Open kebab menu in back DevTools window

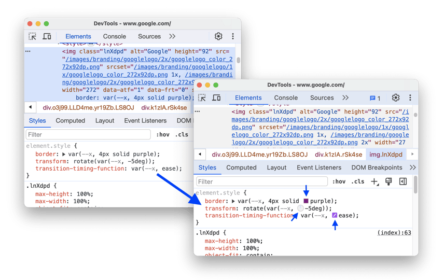click(x=233, y=36)
